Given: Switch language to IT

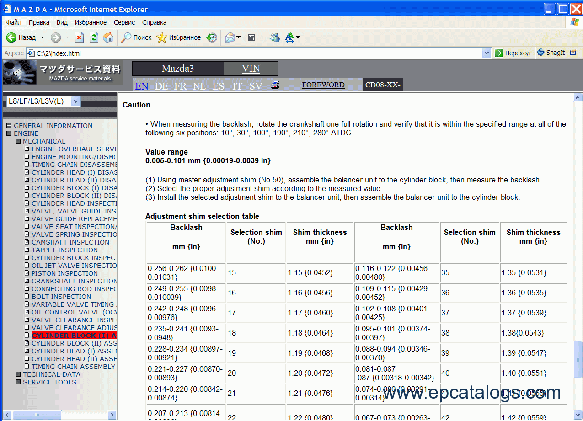Looking at the screenshot, I should click(x=237, y=86).
